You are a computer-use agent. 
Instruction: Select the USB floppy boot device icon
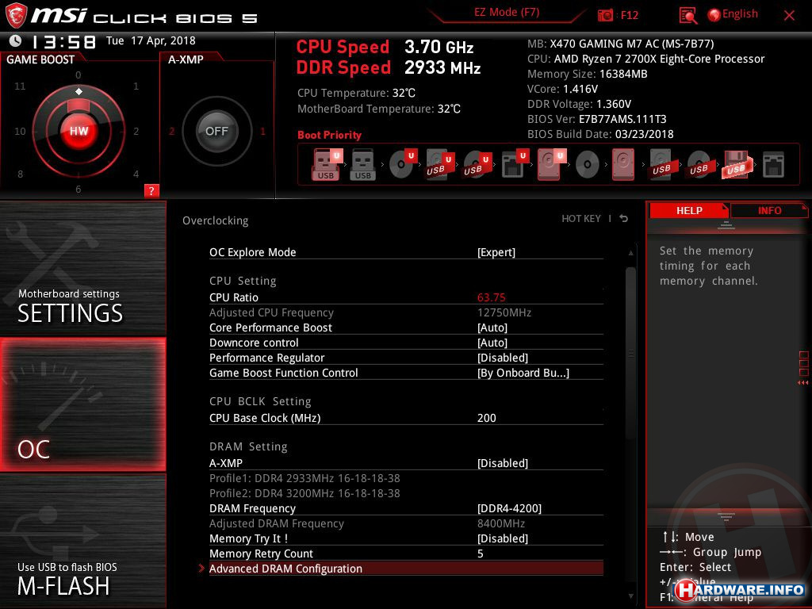736,165
